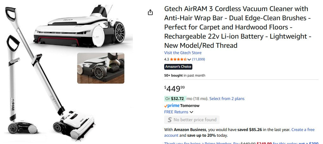Viewport: 323px width, 144px height.
Task: Click the share icon above the title
Action: point(150,12)
